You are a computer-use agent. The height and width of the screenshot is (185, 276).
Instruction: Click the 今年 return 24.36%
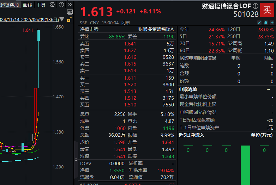(217, 30)
